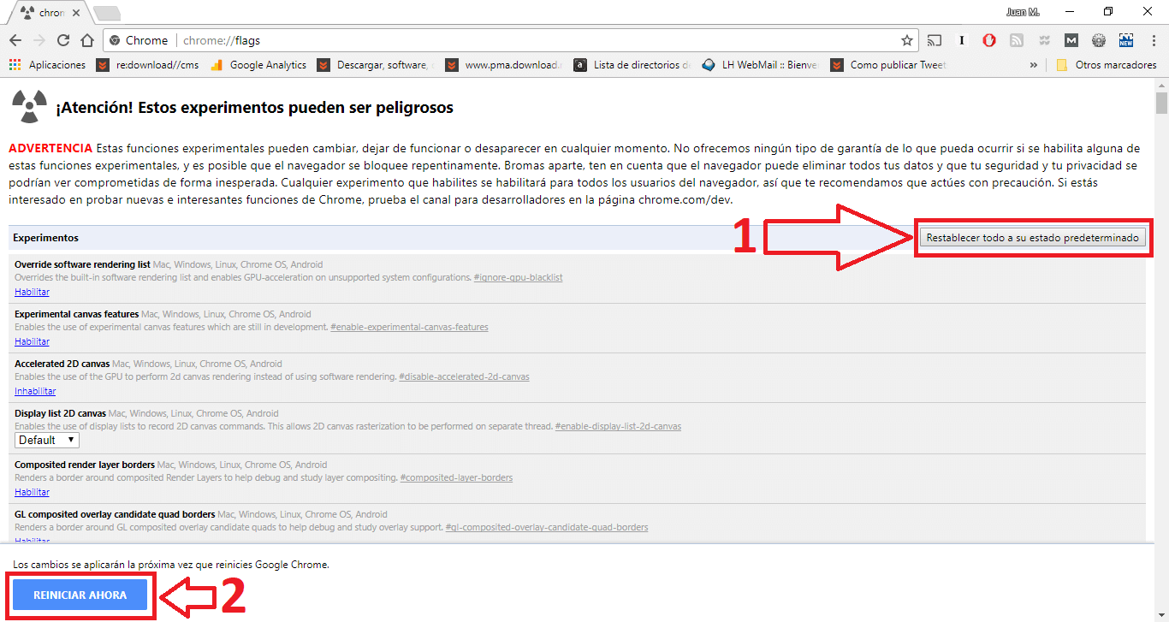The height and width of the screenshot is (622, 1169).
Task: Click the 'Experimentos' section heading
Action: click(x=45, y=238)
